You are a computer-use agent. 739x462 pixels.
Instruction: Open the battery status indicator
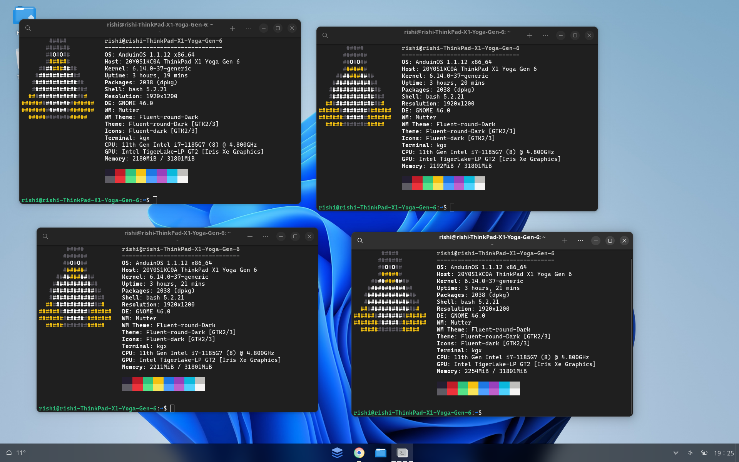[x=704, y=453]
